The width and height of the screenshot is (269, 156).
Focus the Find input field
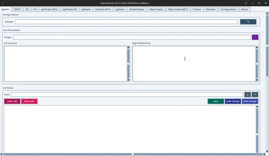point(127,94)
